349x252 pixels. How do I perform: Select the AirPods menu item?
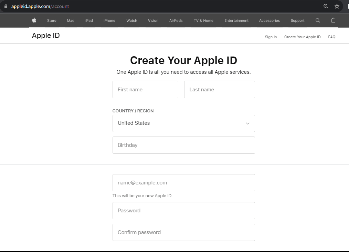pyautogui.click(x=176, y=20)
